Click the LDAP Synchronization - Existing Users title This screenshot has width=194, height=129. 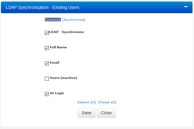43,7
